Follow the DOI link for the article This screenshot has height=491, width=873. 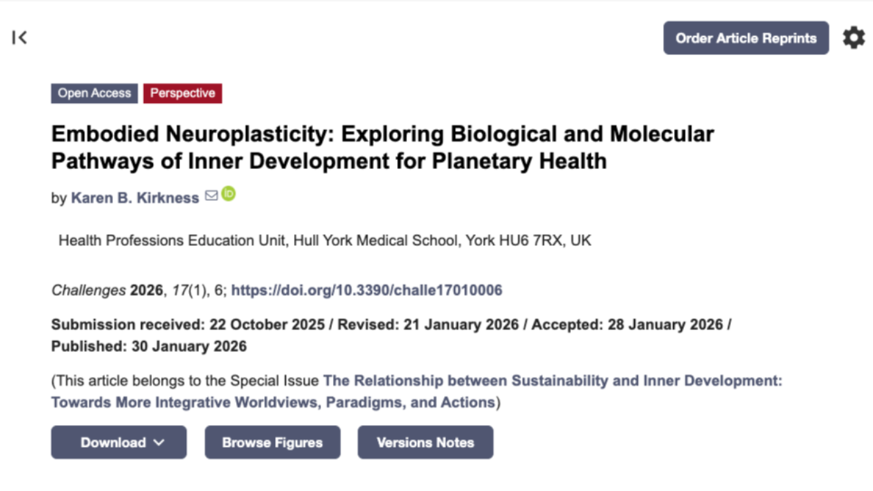click(x=367, y=290)
